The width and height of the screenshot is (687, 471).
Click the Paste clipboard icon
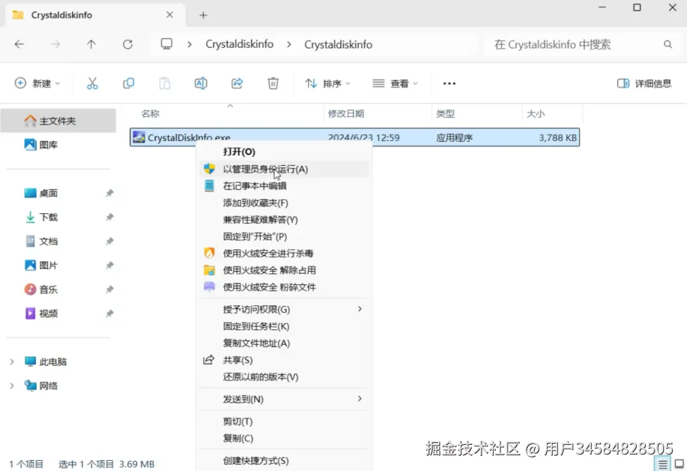(165, 83)
